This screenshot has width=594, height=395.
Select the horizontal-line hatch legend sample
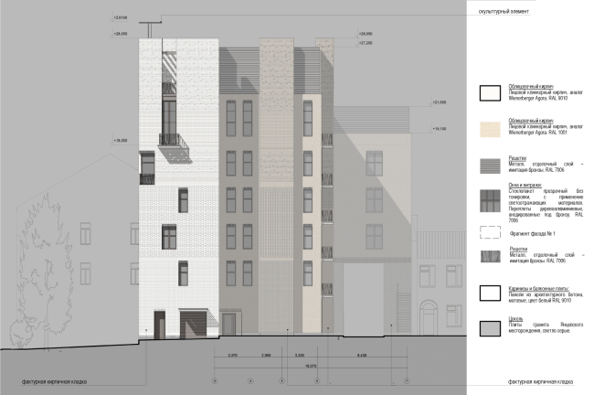point(490,165)
